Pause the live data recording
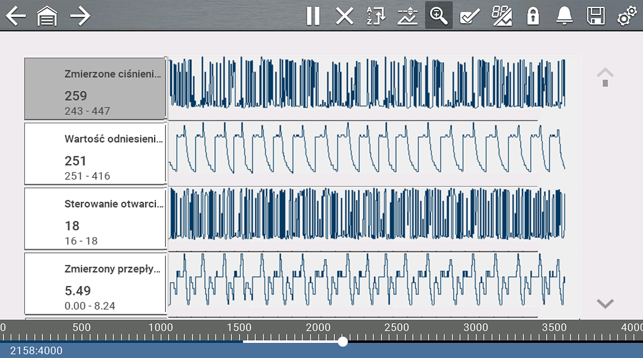This screenshot has width=643, height=358. 313,16
